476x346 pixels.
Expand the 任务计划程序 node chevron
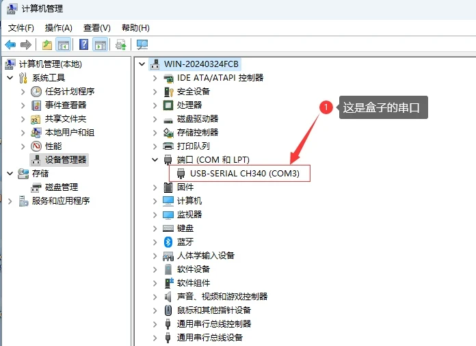pyautogui.click(x=23, y=92)
